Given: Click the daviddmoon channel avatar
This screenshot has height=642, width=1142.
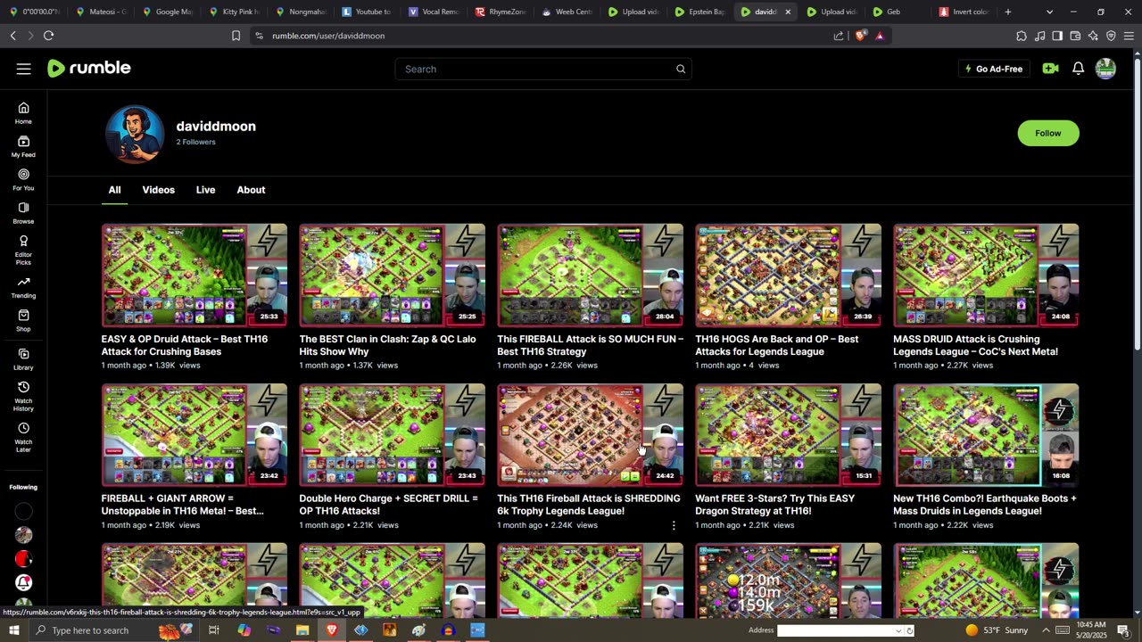Looking at the screenshot, I should click(135, 134).
